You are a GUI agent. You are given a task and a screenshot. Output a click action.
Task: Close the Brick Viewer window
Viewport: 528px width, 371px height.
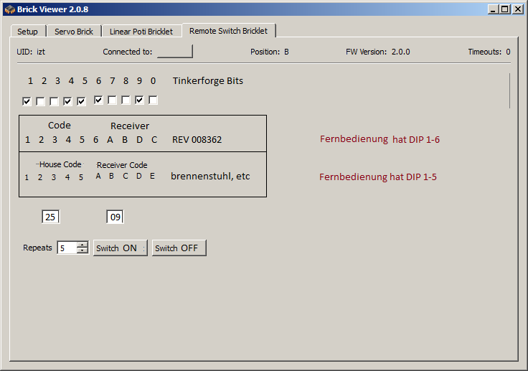pyautogui.click(x=517, y=9)
